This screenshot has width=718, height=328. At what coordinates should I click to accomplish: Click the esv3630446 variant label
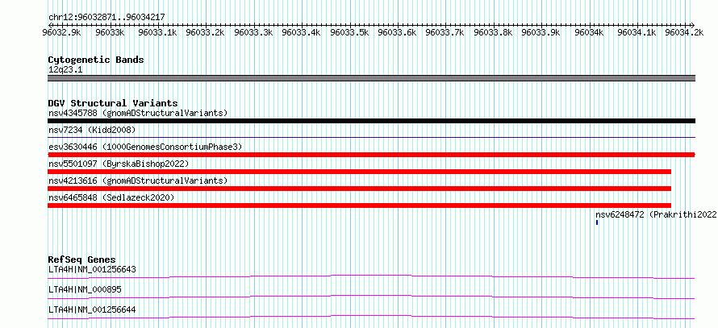coord(145,147)
